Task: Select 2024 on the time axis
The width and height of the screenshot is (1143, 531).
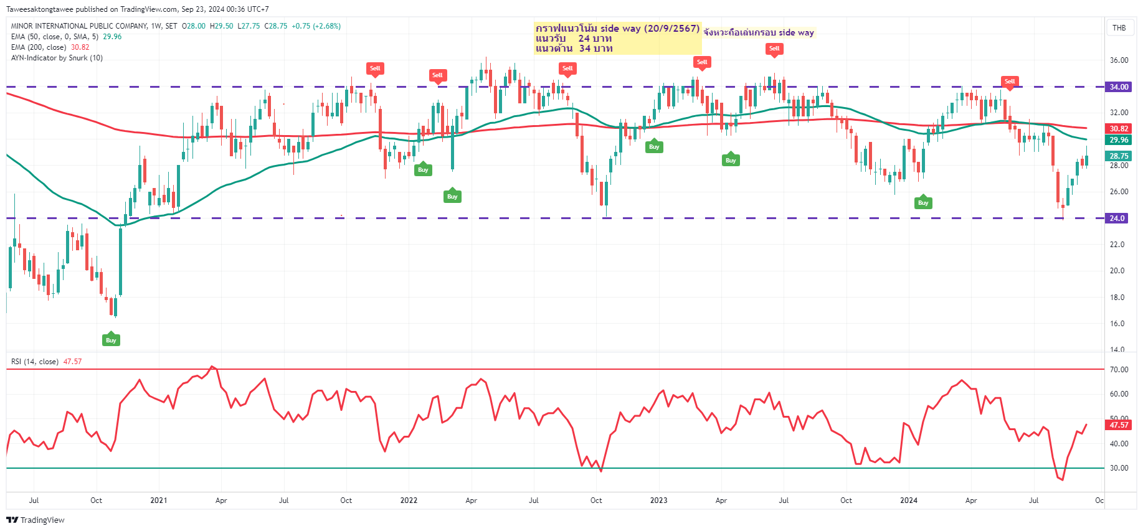Action: (x=909, y=500)
